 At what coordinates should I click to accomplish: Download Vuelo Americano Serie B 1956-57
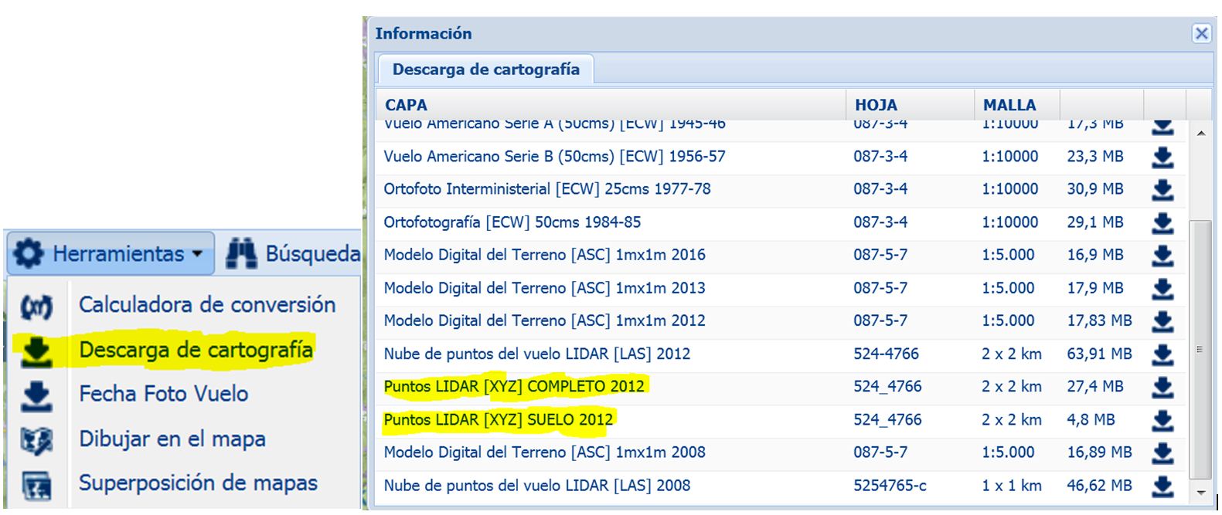pyautogui.click(x=1162, y=157)
